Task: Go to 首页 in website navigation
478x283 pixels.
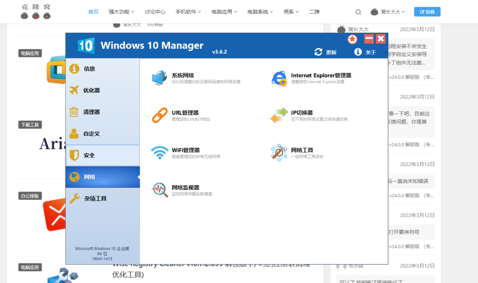Action: 93,12
